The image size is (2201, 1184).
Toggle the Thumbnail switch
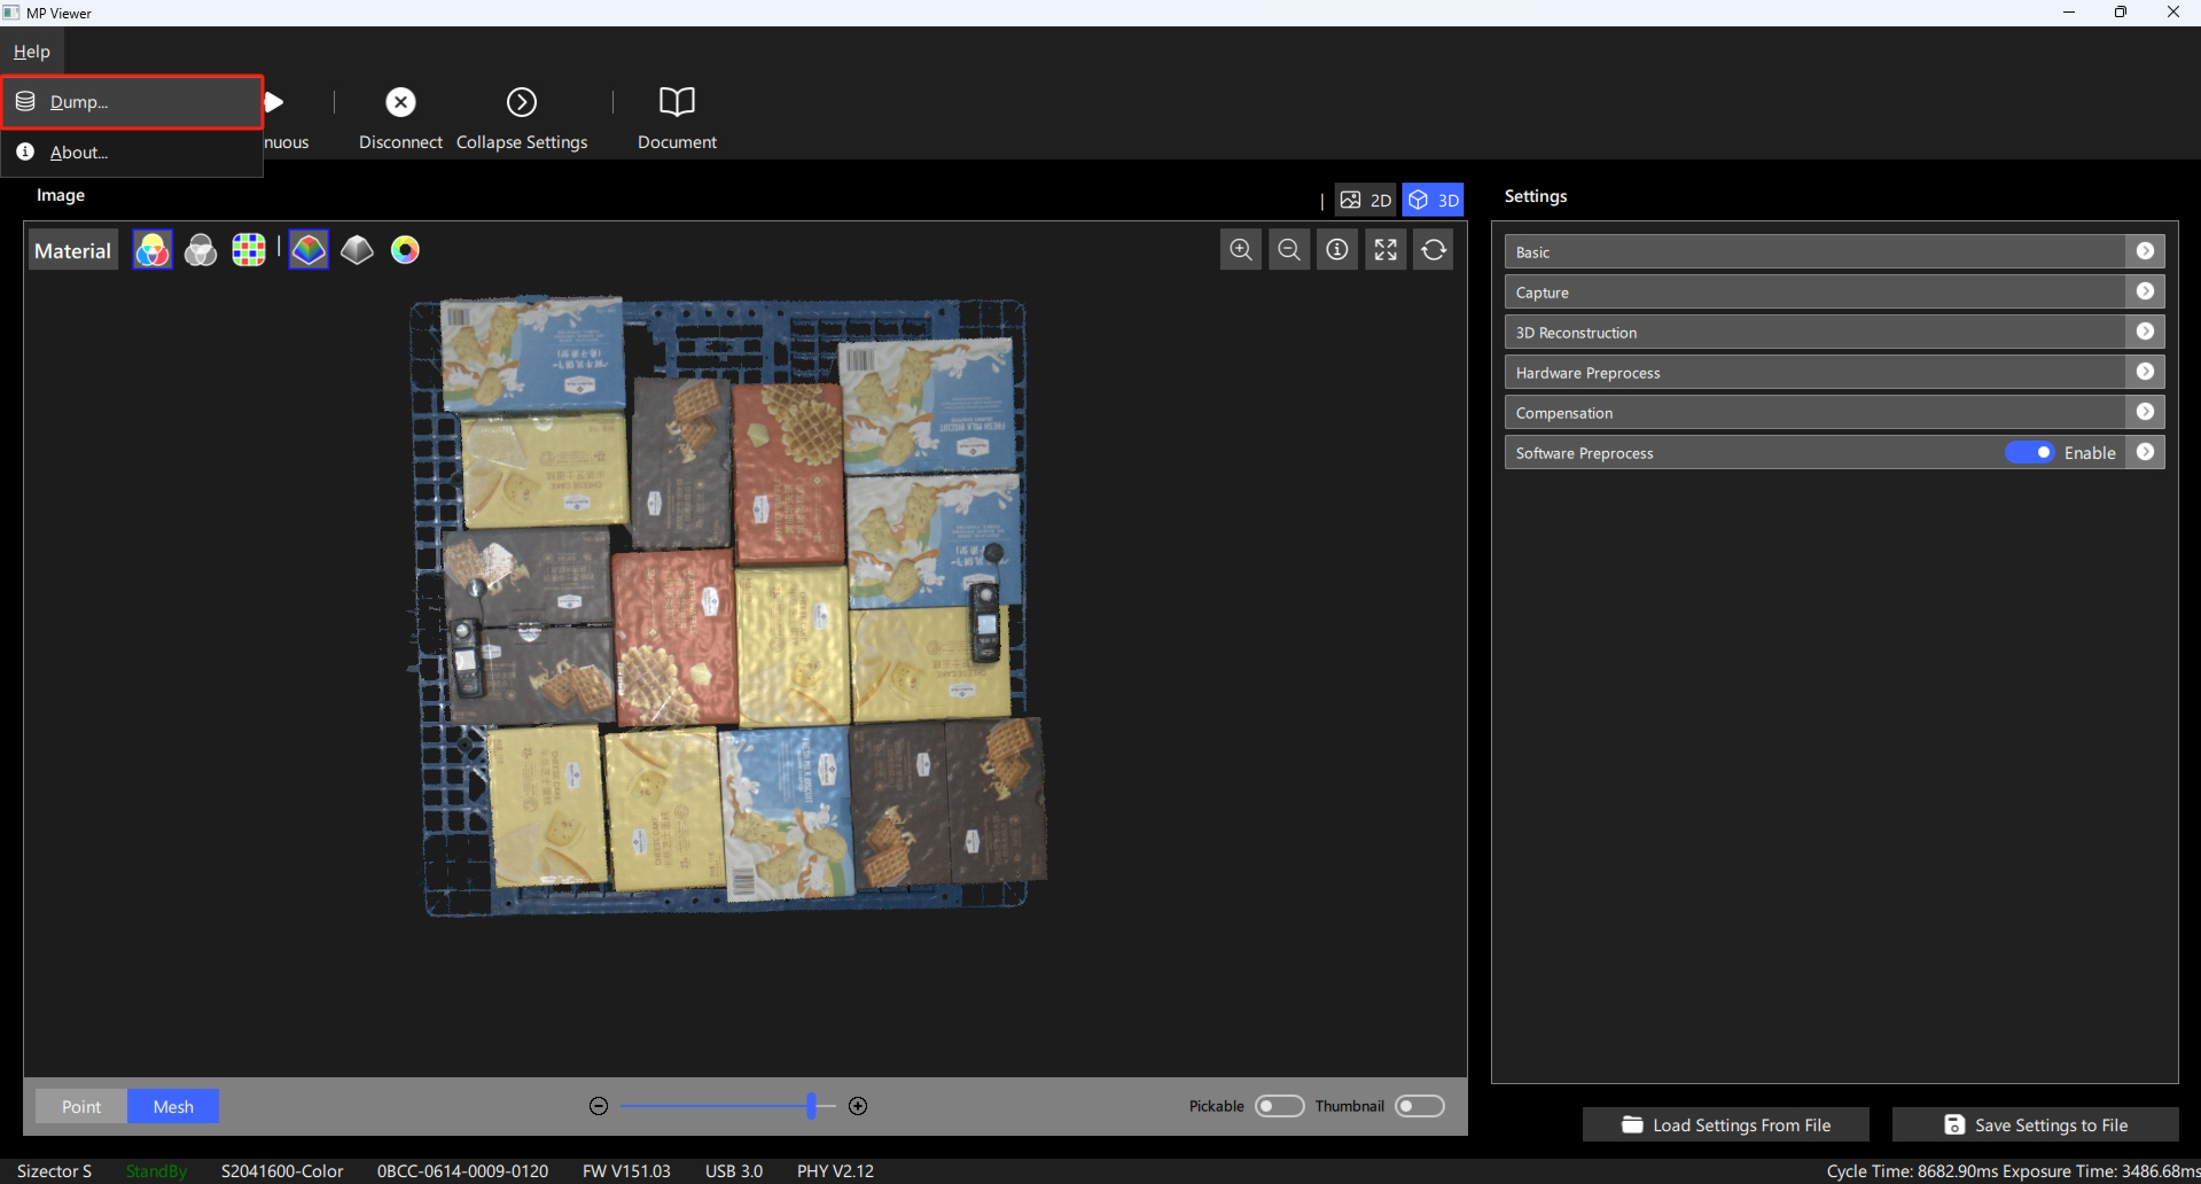(x=1419, y=1105)
